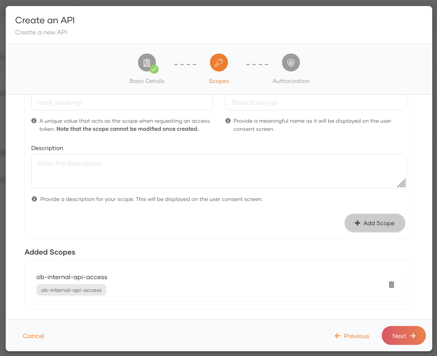This screenshot has height=356, width=437.
Task: Switch to the Authorization step
Action: pos(291,81)
